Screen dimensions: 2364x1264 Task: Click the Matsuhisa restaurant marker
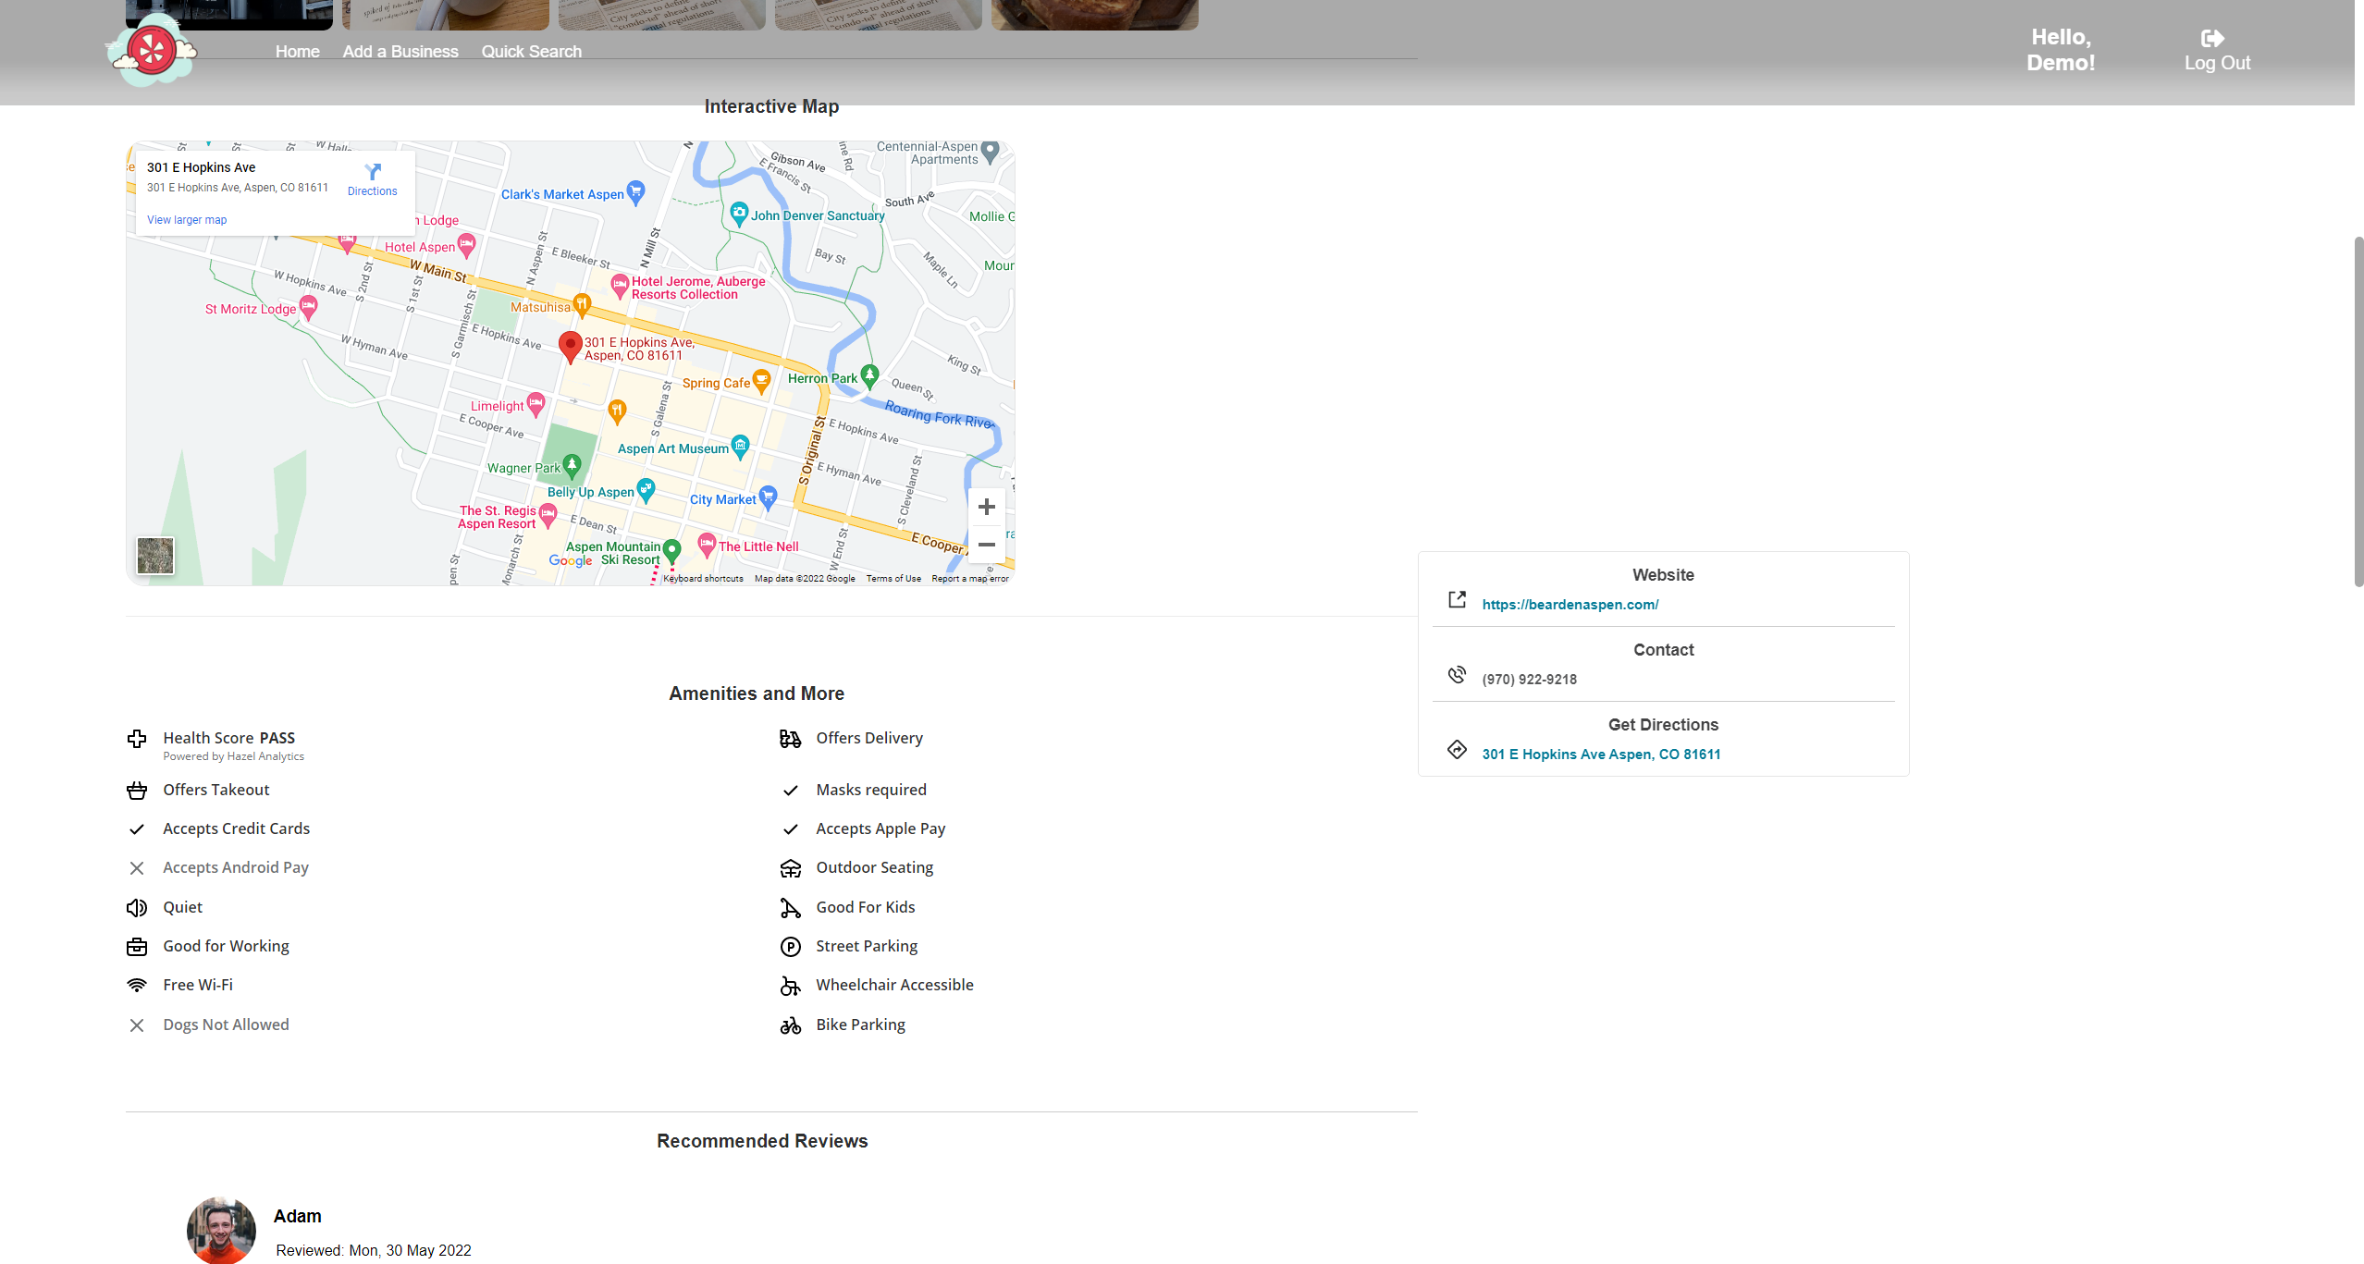[x=582, y=303]
